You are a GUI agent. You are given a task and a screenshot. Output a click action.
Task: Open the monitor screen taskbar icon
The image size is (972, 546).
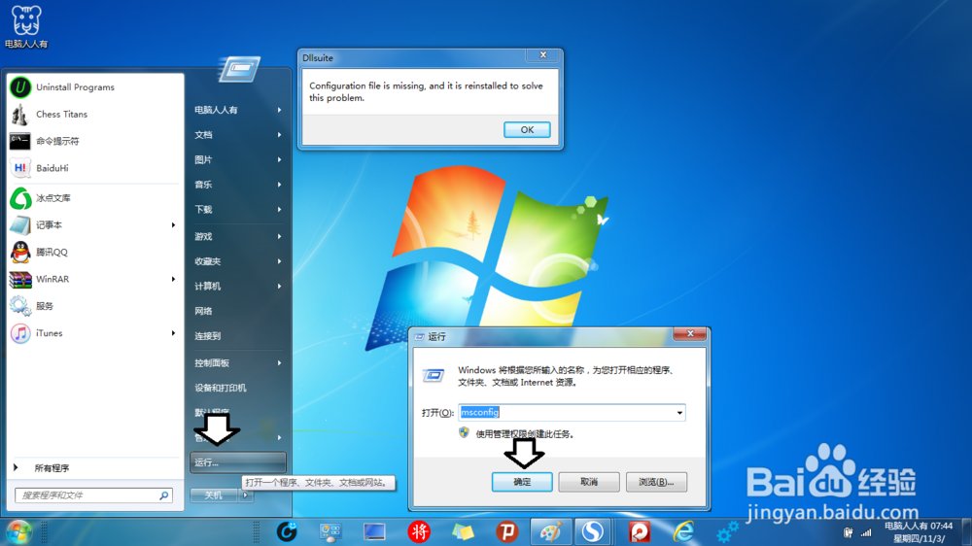click(x=374, y=531)
